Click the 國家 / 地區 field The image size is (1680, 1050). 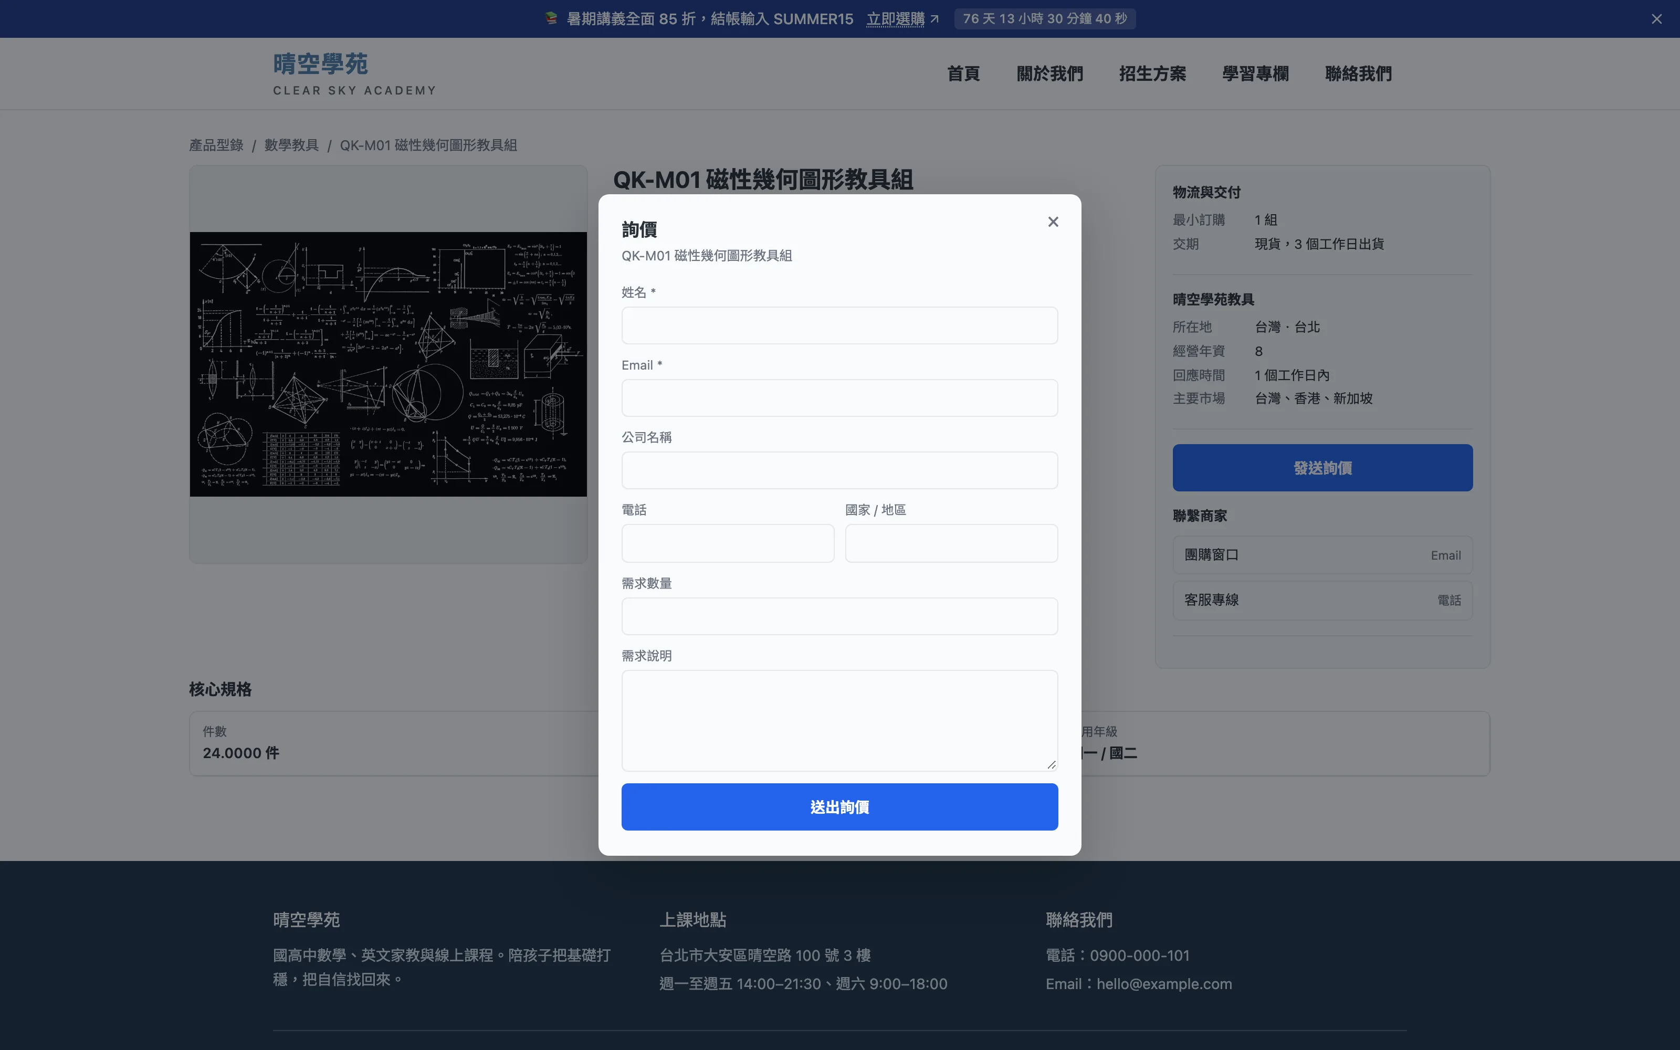tap(951, 543)
